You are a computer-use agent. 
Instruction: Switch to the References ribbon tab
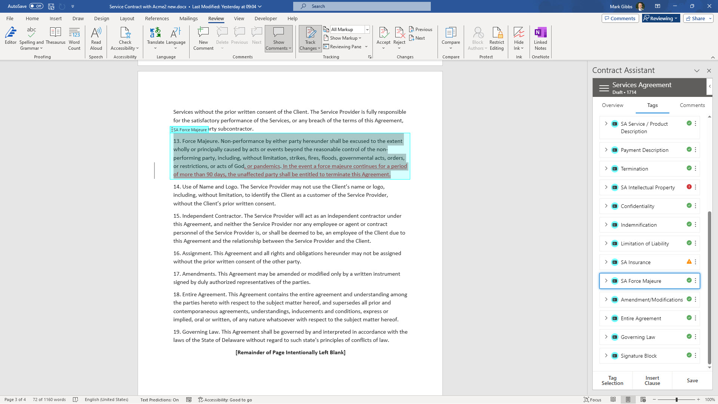tap(157, 18)
